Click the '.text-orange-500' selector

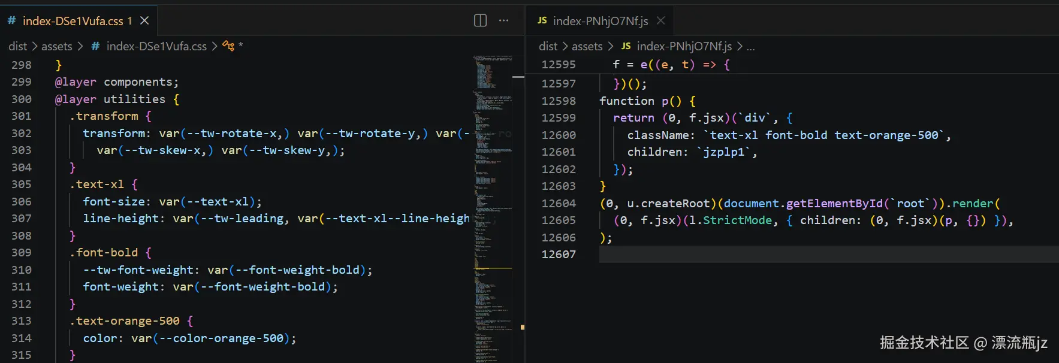pos(125,321)
